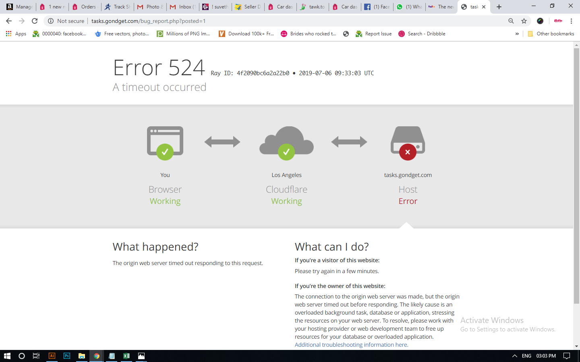
Task: Click the browser Reload page icon
Action: (x=35, y=21)
